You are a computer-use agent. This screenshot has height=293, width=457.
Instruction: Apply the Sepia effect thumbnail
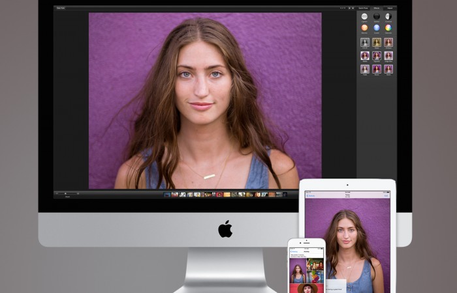click(377, 42)
